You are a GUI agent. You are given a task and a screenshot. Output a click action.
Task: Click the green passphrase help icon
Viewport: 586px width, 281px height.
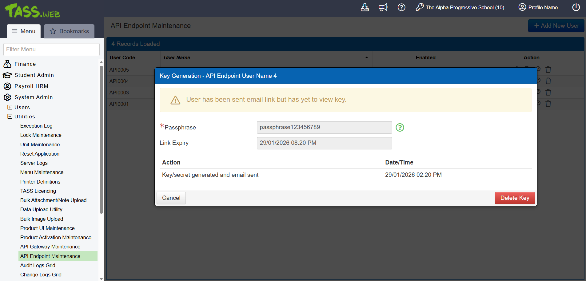click(400, 127)
